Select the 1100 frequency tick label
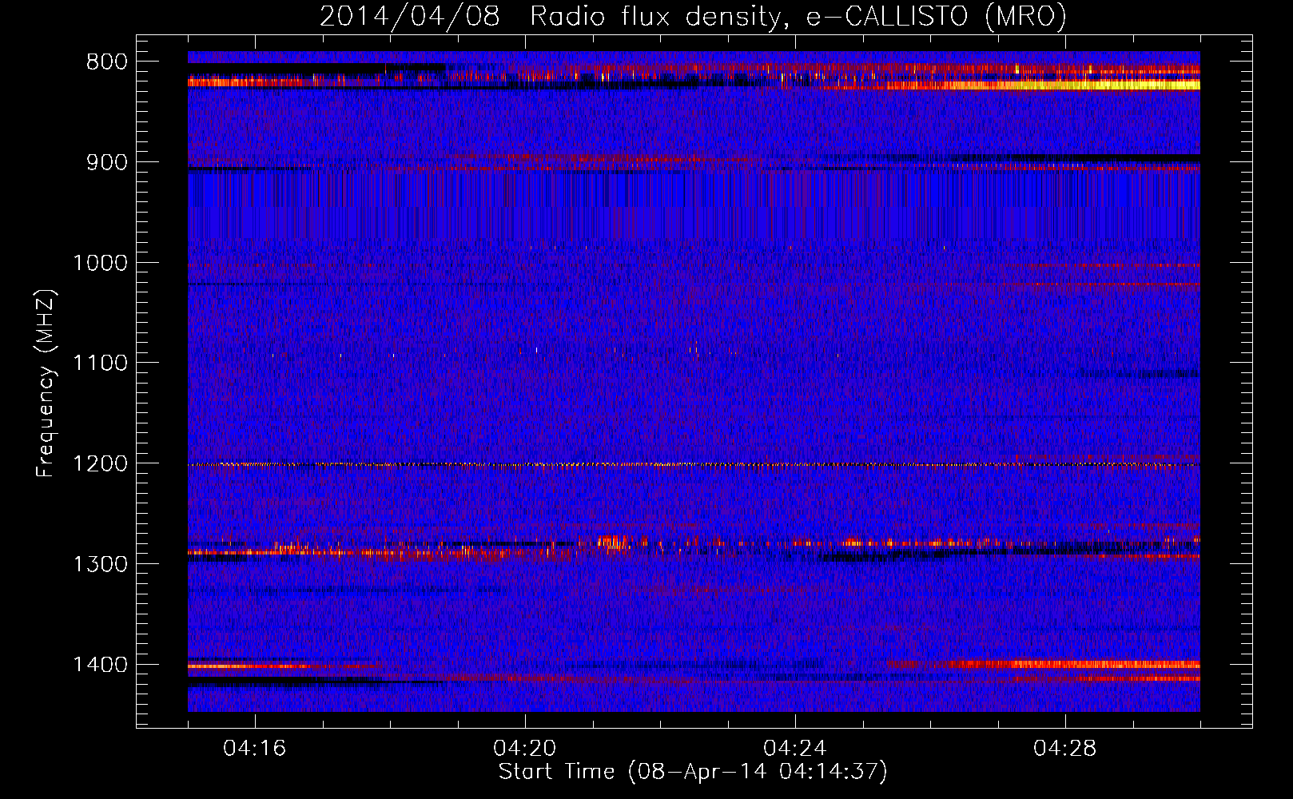 pyautogui.click(x=100, y=363)
